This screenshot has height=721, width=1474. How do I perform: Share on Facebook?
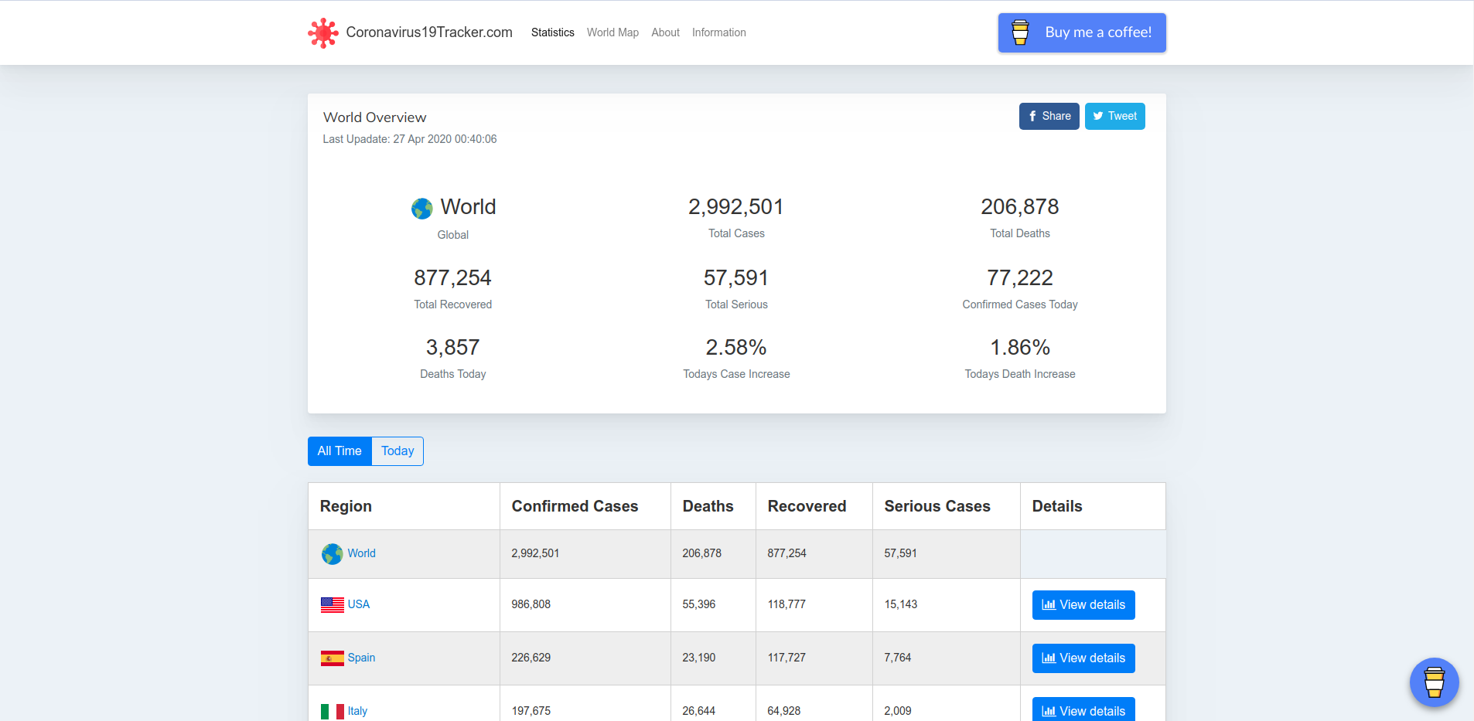click(x=1049, y=116)
